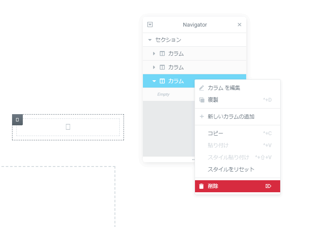This screenshot has width=334, height=227.
Task: Click the highlighted カラム column icon
Action: pos(162,81)
